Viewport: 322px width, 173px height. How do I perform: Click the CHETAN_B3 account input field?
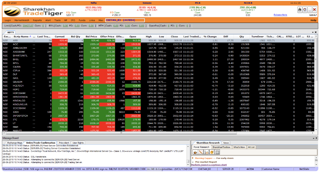(x=125, y=20)
